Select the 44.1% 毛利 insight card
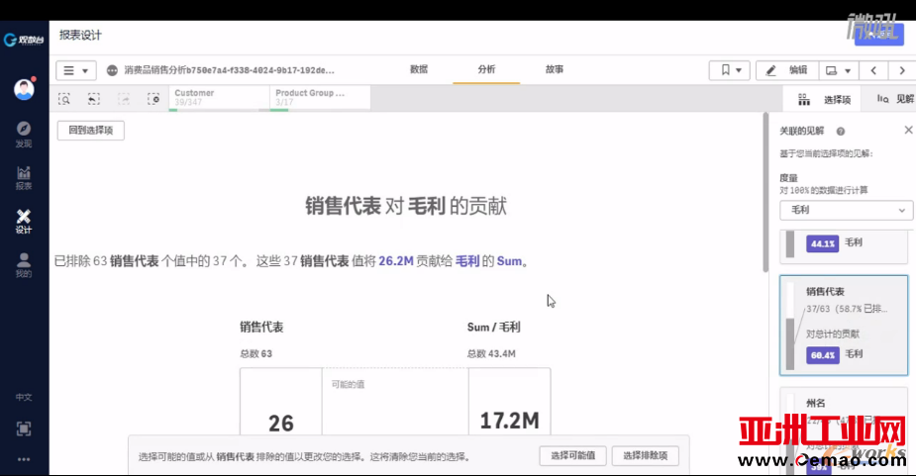 (844, 246)
